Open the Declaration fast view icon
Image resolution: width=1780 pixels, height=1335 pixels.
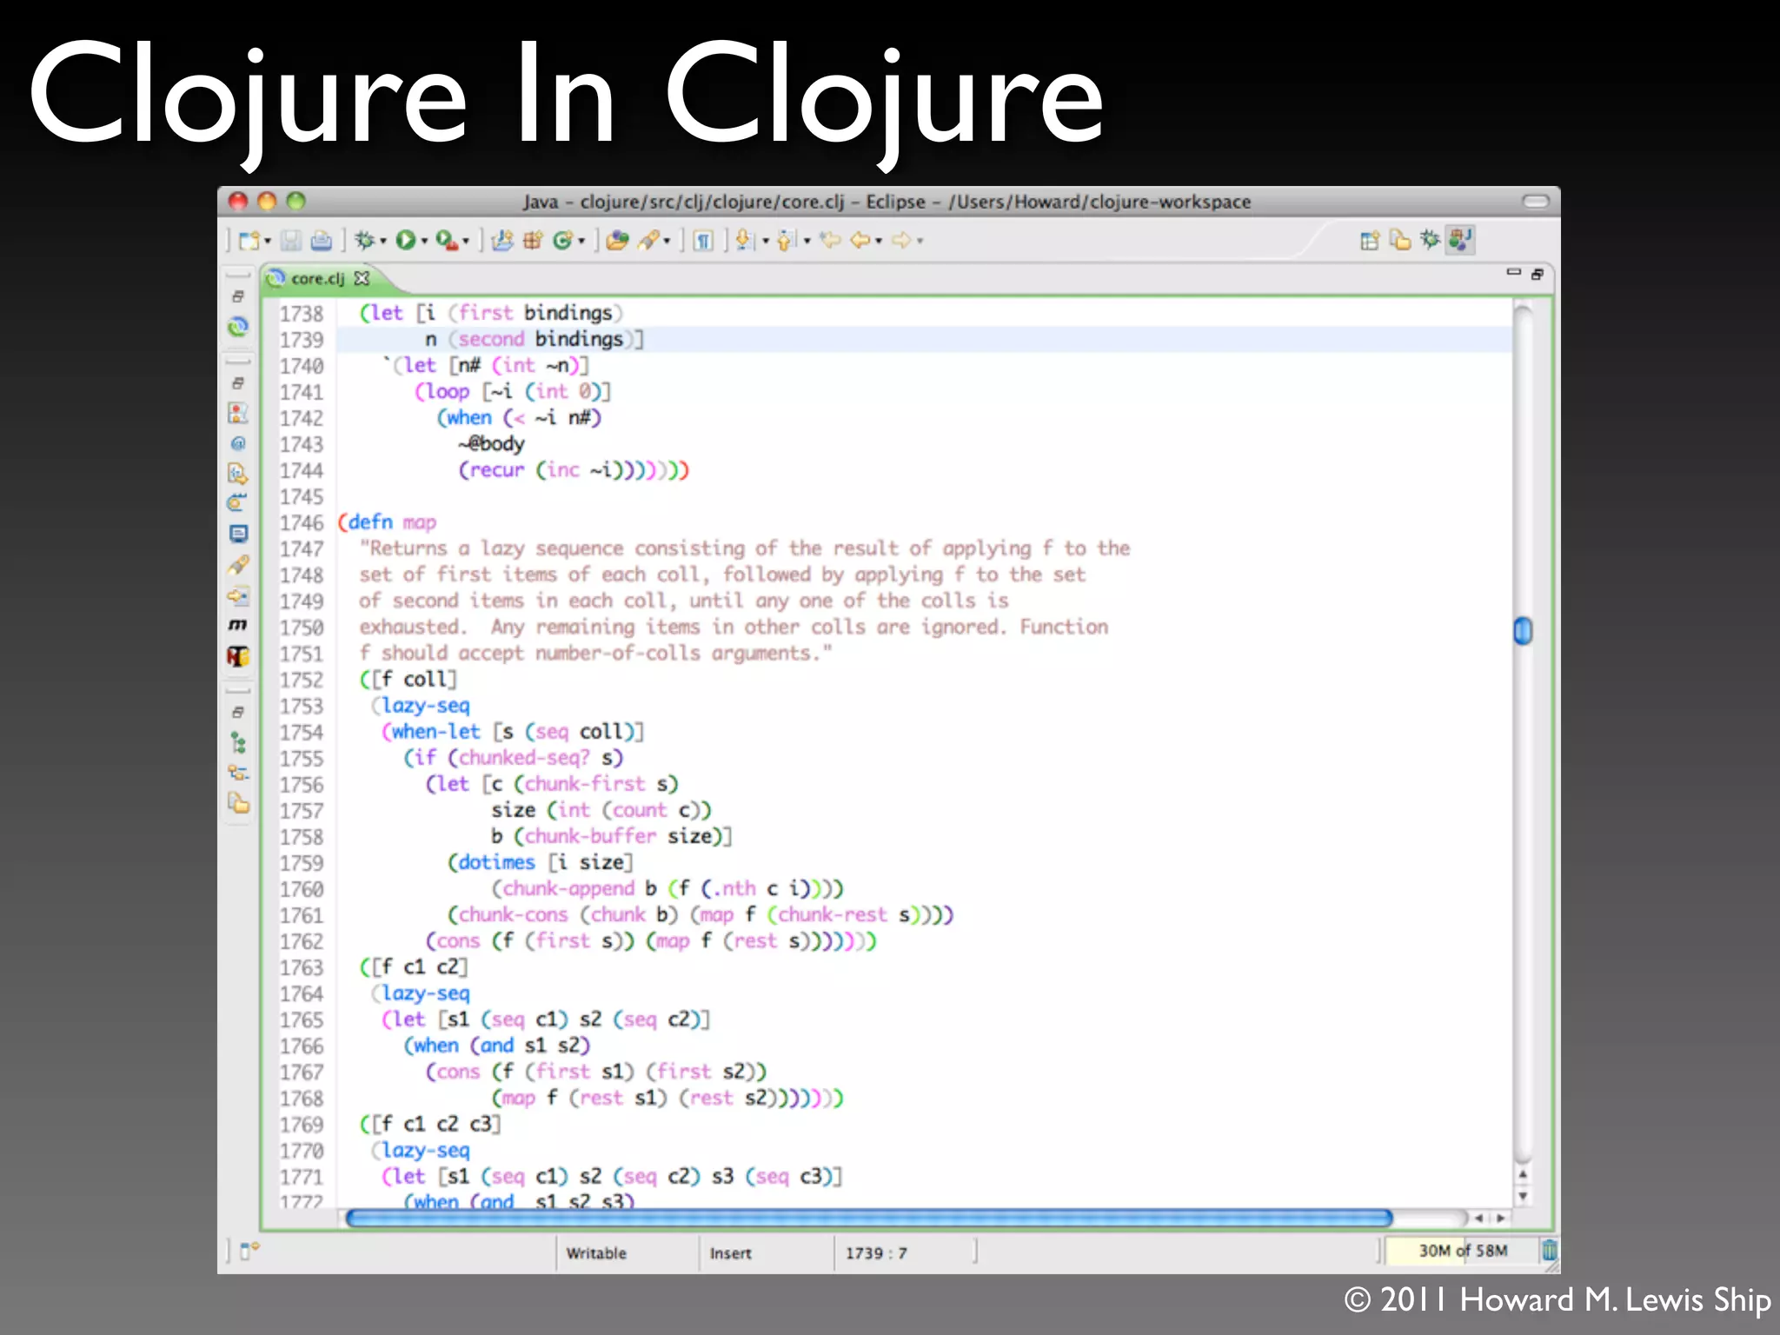coord(237,474)
